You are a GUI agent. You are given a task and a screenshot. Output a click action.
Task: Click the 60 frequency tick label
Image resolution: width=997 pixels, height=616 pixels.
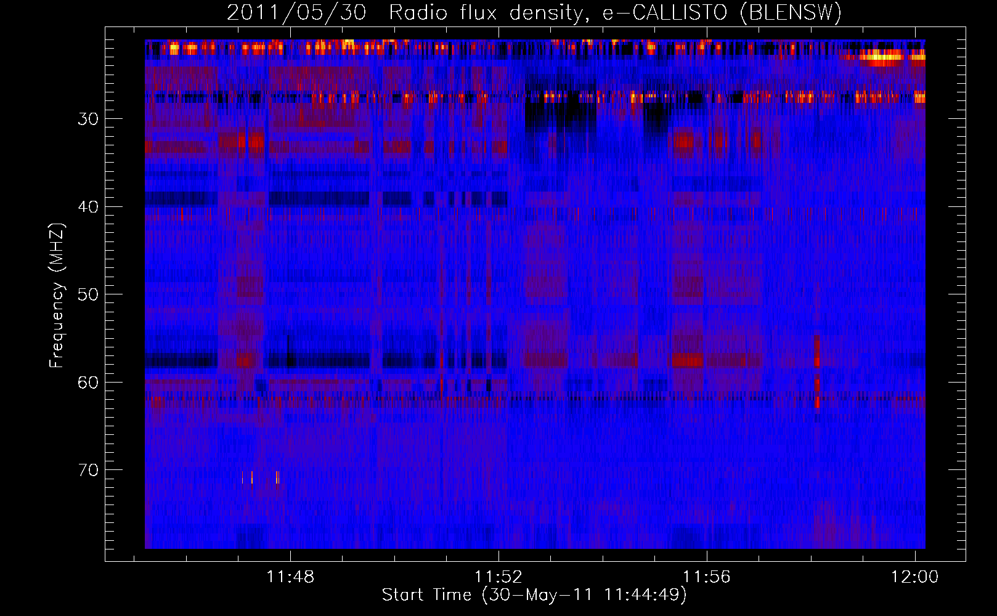click(88, 383)
